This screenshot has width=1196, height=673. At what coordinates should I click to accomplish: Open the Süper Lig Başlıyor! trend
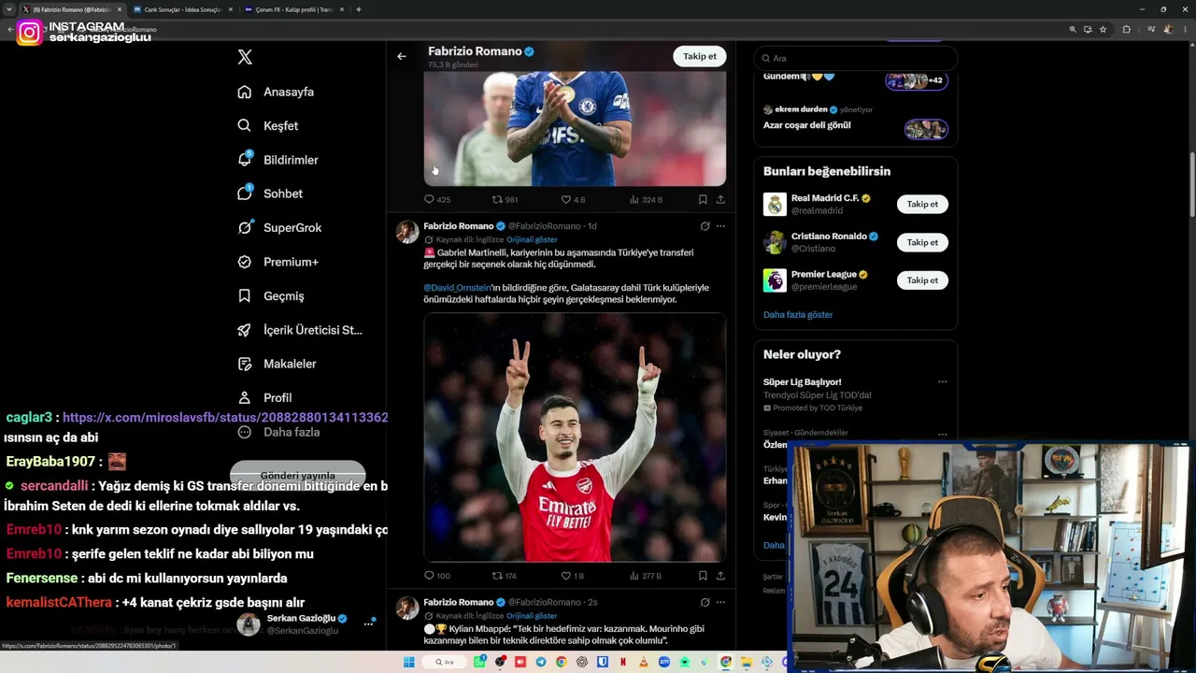(802, 381)
